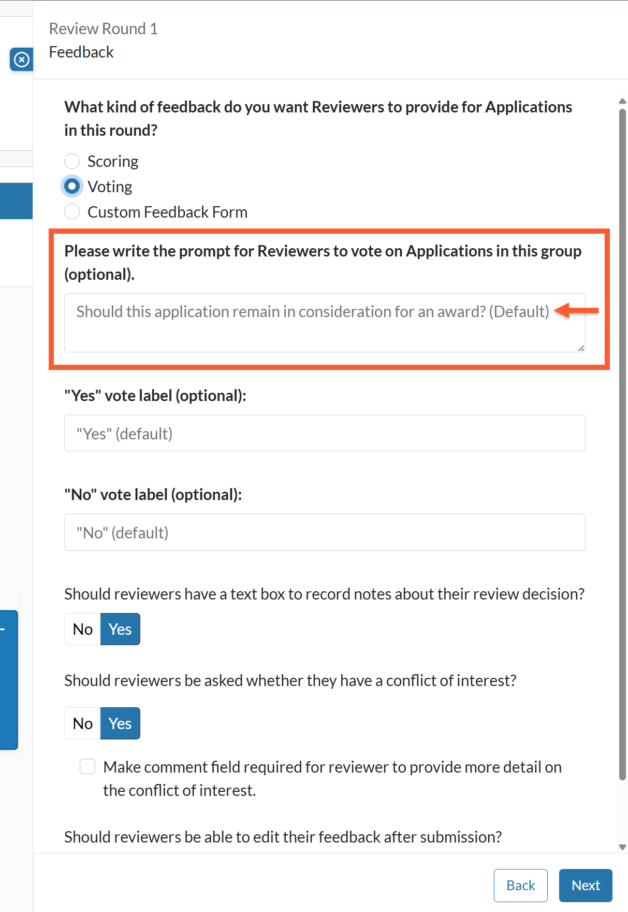628x912 pixels.
Task: Select the Voting radio option
Action: [x=72, y=187]
